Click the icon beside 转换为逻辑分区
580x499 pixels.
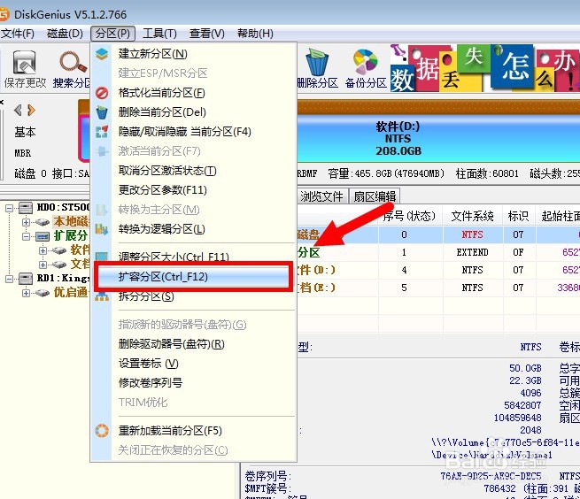[x=102, y=229]
